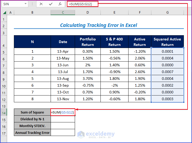Select S&P return -0.90% cell

click(x=114, y=72)
